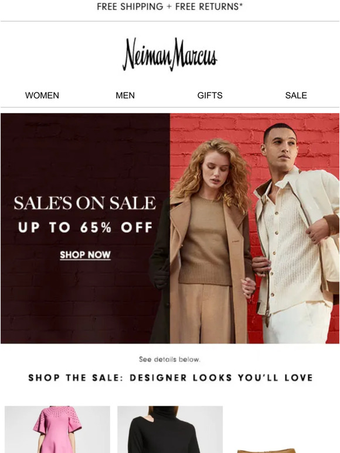Screen dimensions: 340x453
Task: Open the pink dress product thumbnail
Action: click(57, 430)
